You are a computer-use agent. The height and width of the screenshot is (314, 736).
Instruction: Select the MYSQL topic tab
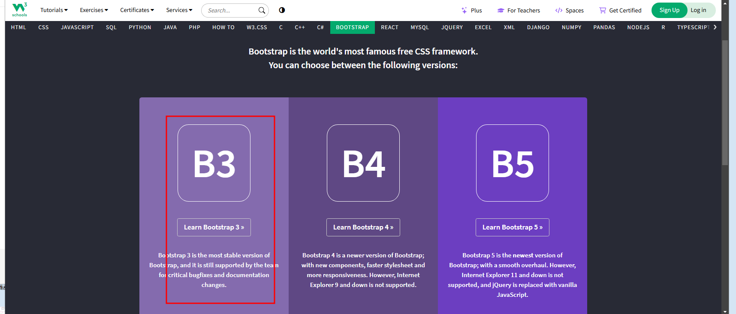(x=420, y=27)
